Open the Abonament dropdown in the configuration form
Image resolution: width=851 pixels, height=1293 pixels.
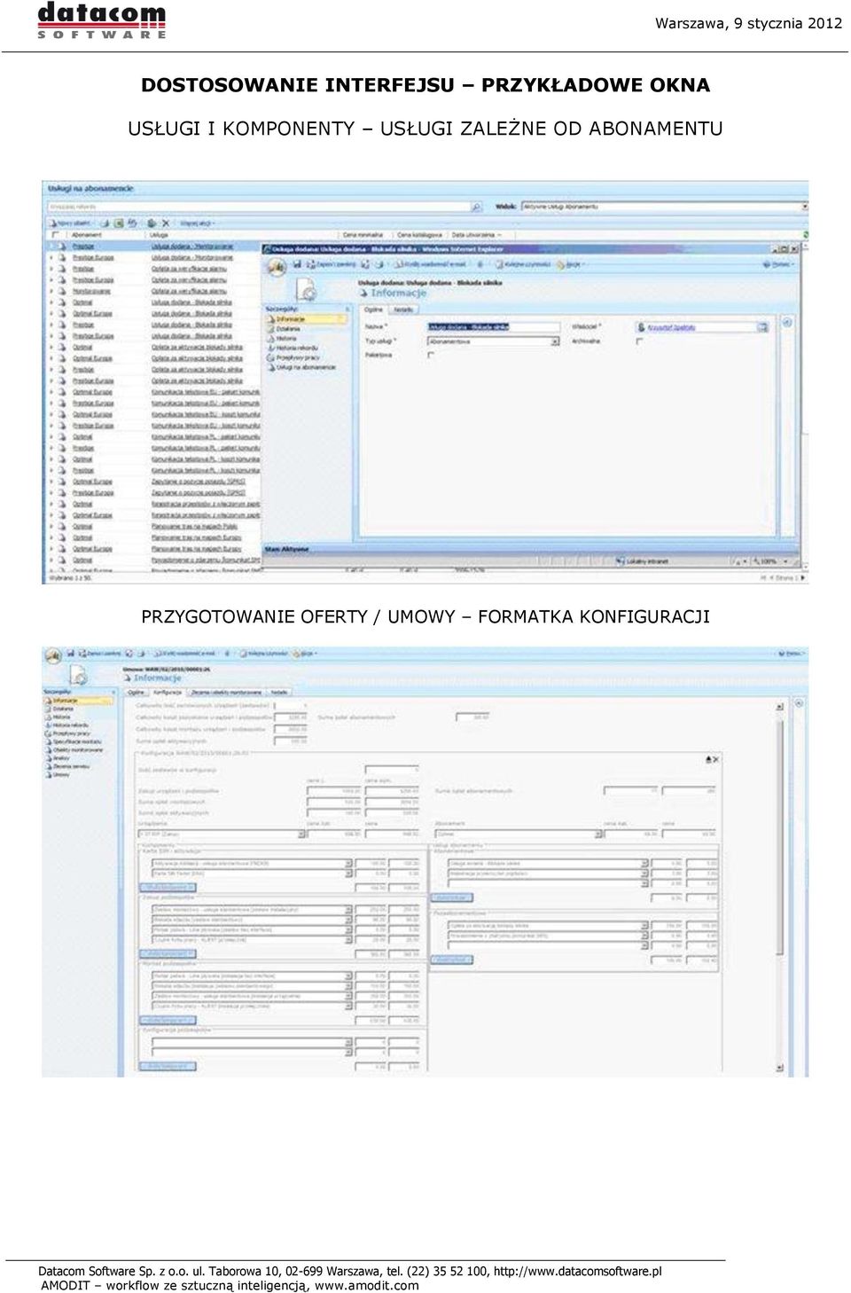pyautogui.click(x=519, y=835)
